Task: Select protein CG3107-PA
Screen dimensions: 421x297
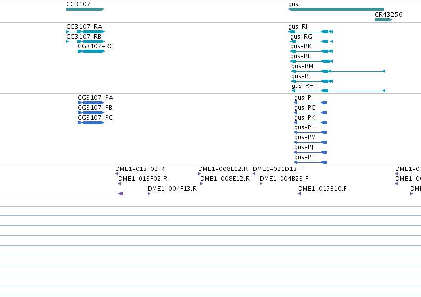Action: 91,103
